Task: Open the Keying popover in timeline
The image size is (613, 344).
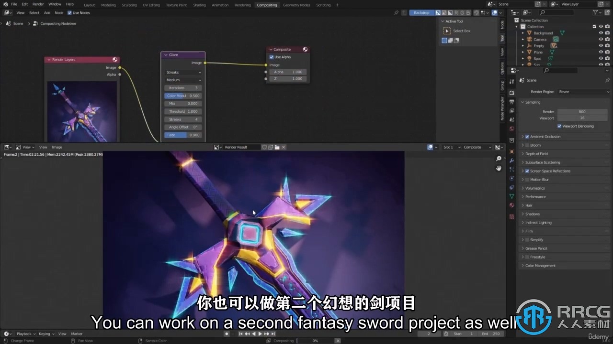Action: (46, 334)
